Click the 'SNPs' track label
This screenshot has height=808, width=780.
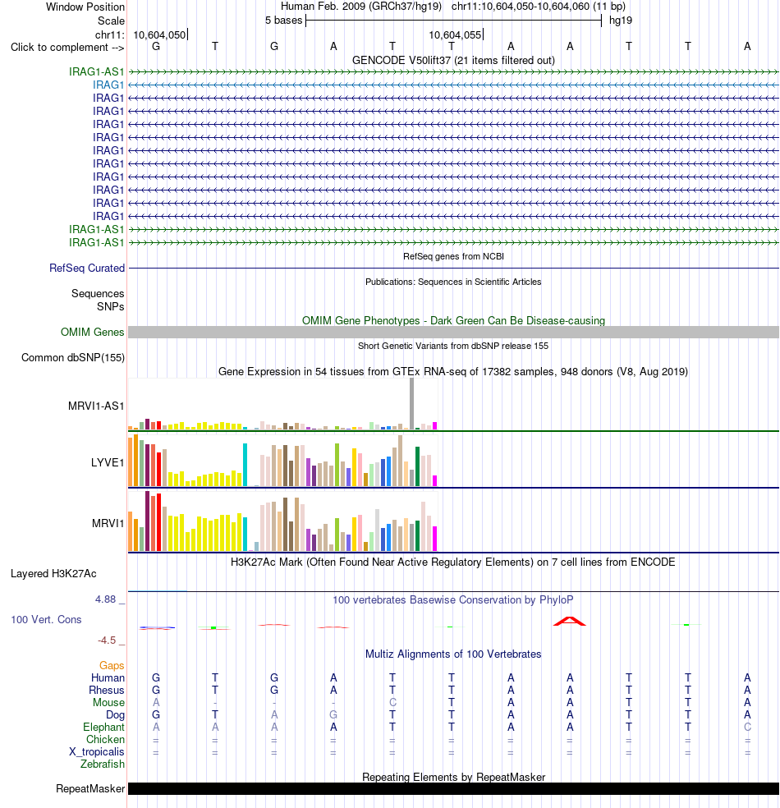(111, 306)
